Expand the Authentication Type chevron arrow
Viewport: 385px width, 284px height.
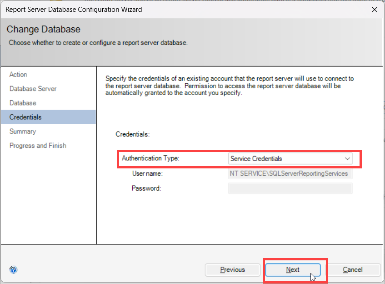(347, 158)
